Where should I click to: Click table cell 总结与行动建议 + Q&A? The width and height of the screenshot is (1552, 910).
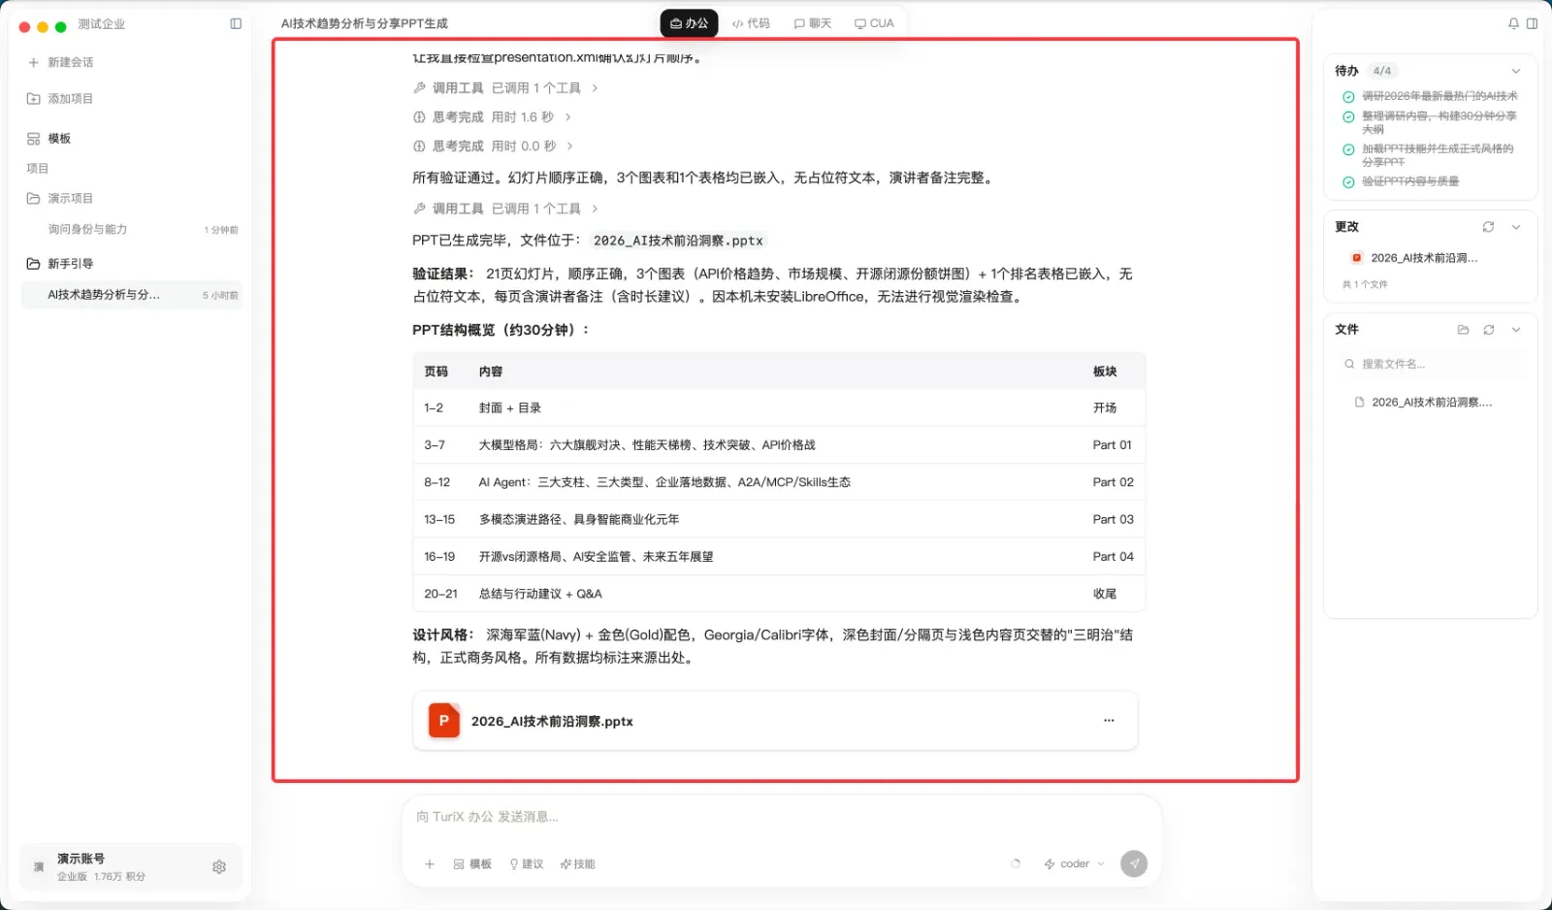tap(540, 594)
